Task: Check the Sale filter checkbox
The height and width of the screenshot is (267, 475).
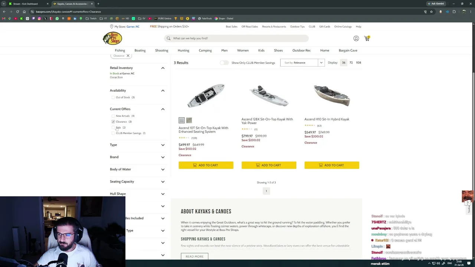Action: 113,128
